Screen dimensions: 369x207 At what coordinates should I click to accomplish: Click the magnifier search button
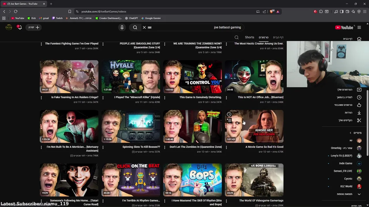(135, 27)
